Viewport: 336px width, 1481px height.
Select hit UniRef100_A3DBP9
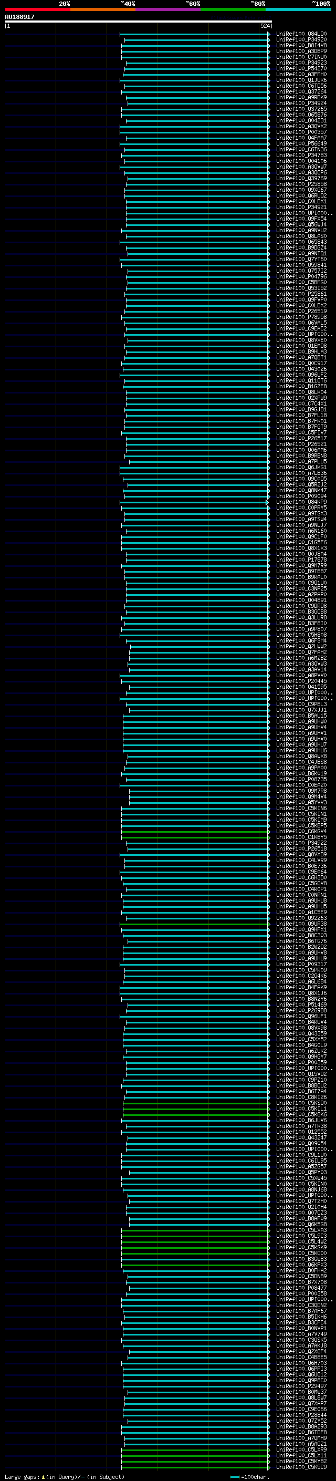click(301, 51)
